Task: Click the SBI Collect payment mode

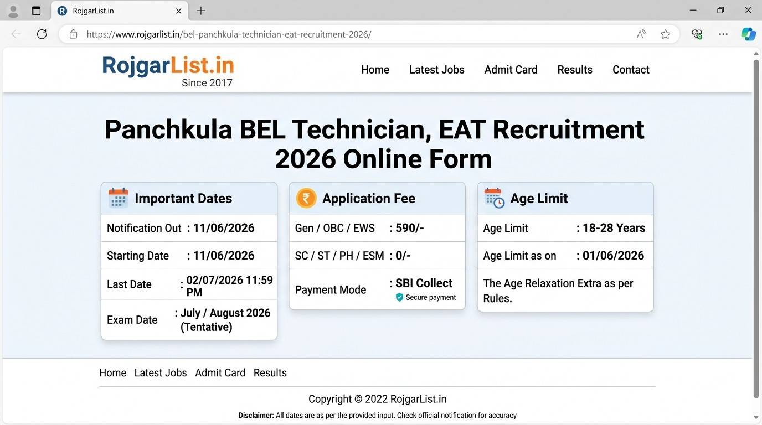Action: (424, 283)
